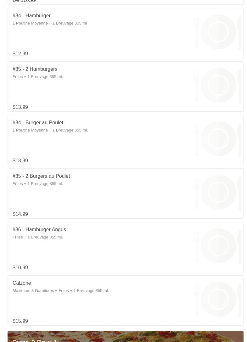The image size is (247, 342).
Task: Click the #35 - 2 Burgers au Poulet plate icon
Action: pos(218,192)
